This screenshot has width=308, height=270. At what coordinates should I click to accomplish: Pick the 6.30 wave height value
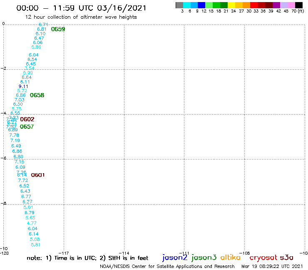click(x=18, y=104)
